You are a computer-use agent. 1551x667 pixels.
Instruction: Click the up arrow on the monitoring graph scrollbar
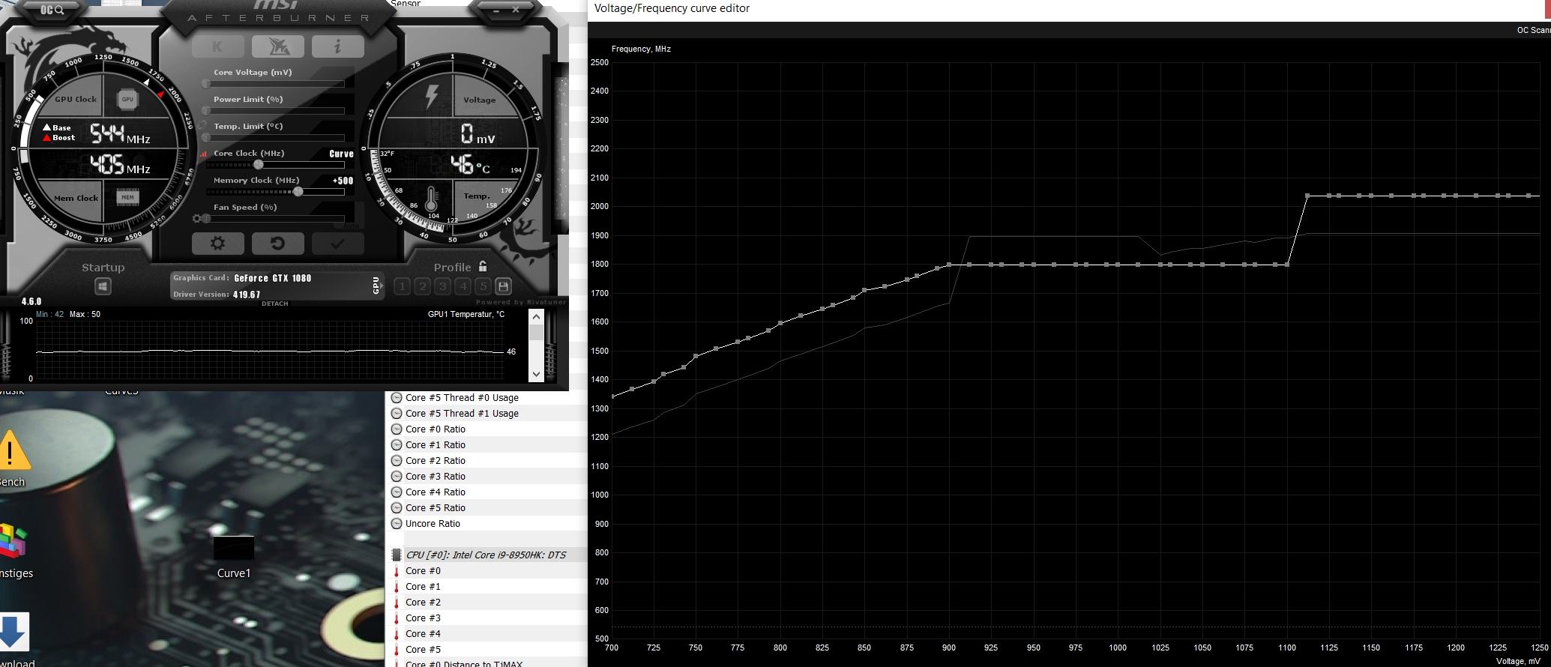pyautogui.click(x=536, y=316)
